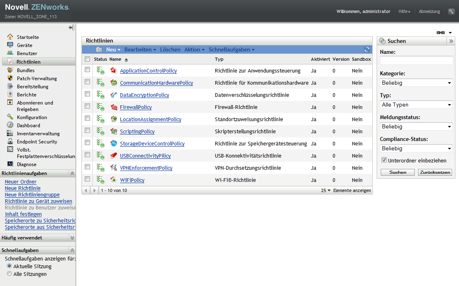Select the Alle Sitzungen radio button

[9, 274]
